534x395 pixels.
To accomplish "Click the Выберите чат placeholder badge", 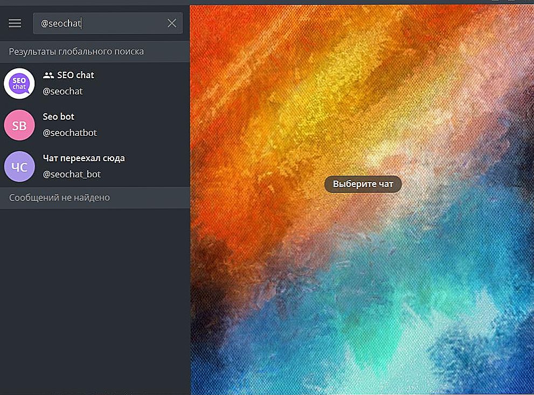I will [x=363, y=184].
